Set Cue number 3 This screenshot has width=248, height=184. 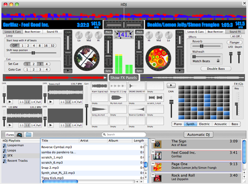40,64
